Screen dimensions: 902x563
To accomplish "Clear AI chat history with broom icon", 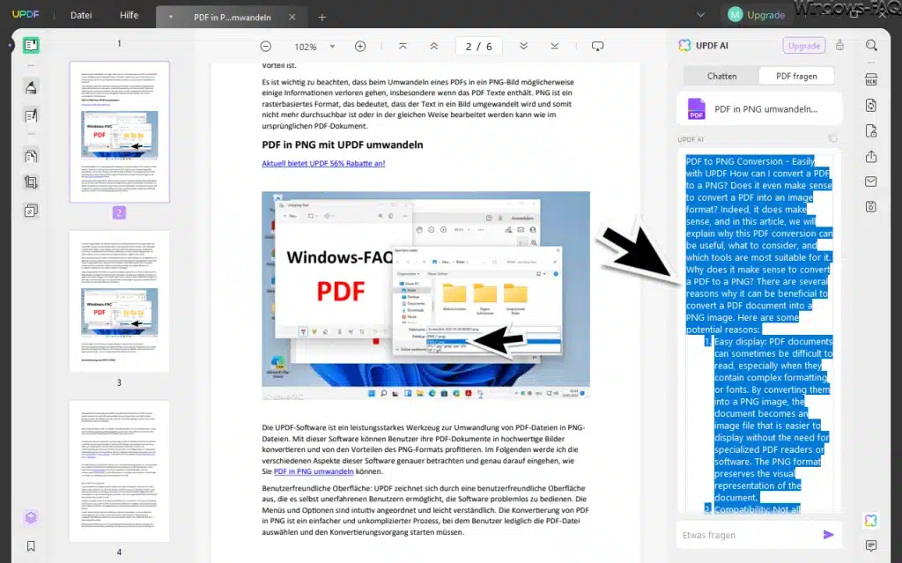I will pyautogui.click(x=839, y=46).
